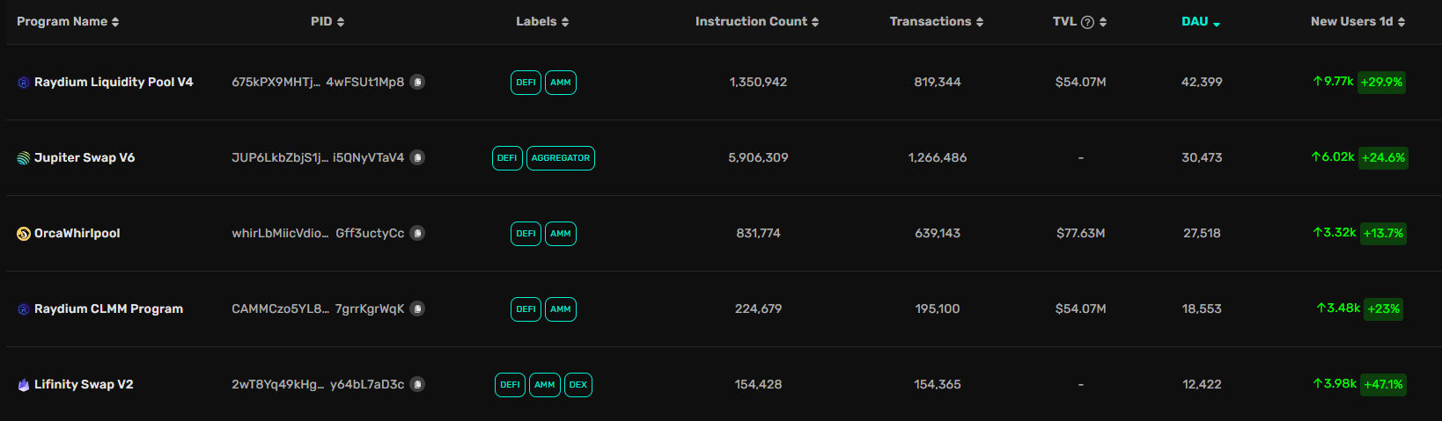Sort by Transactions column header
The image size is (1442, 421).
tap(936, 21)
